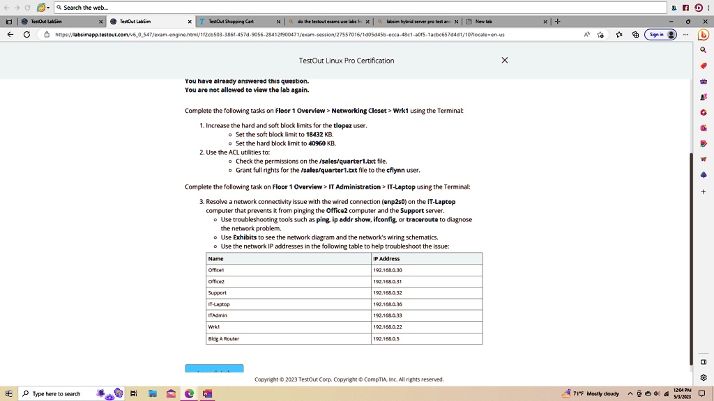Open the Favorites list icon
Screen dimensions: 714x401
point(619,35)
